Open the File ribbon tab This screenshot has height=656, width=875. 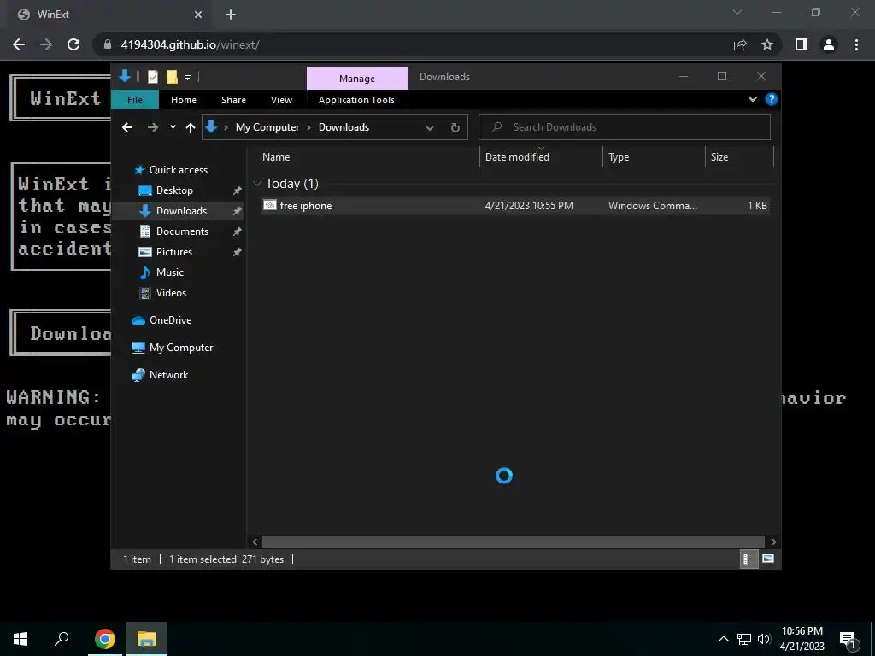click(x=134, y=100)
